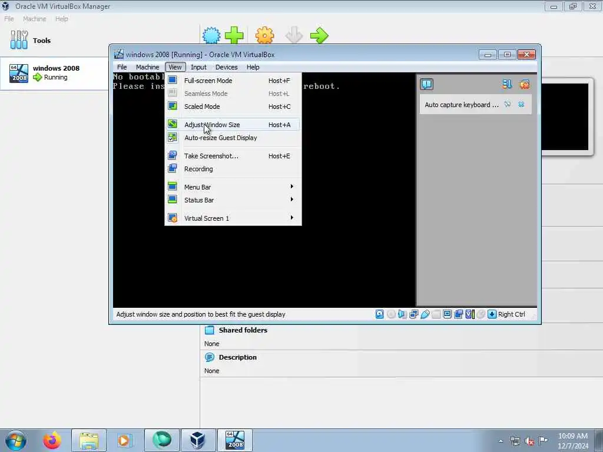Show hidden tray icons arrow
The height and width of the screenshot is (452, 603).
click(x=501, y=441)
